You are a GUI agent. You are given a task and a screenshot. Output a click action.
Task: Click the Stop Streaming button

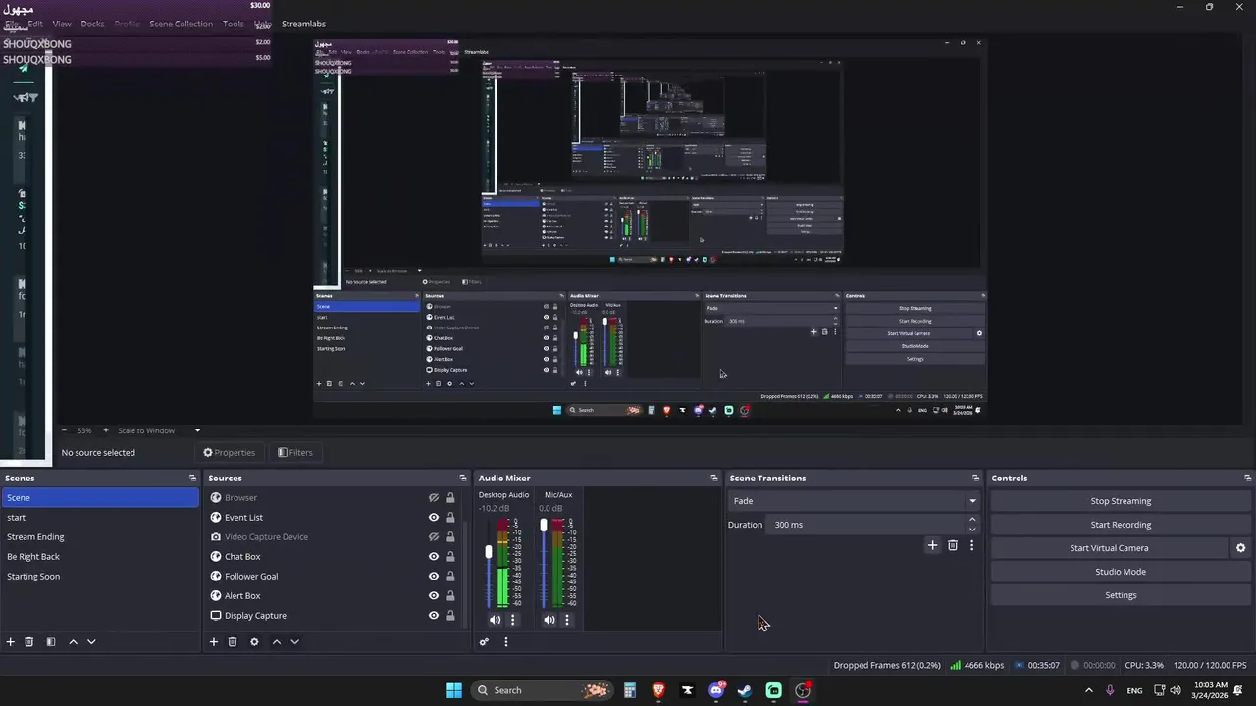point(1121,501)
